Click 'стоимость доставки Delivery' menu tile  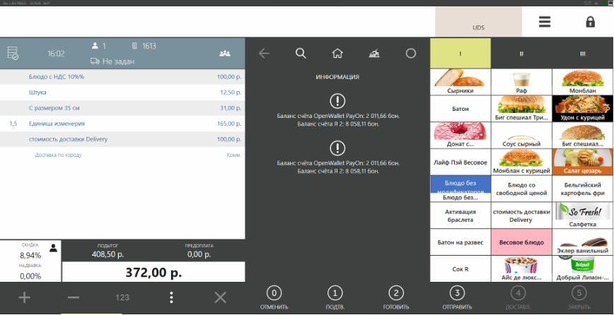[x=521, y=215]
